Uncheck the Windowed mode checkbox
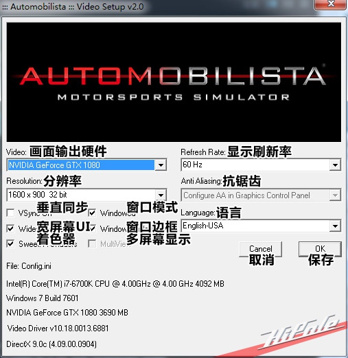 pyautogui.click(x=92, y=213)
